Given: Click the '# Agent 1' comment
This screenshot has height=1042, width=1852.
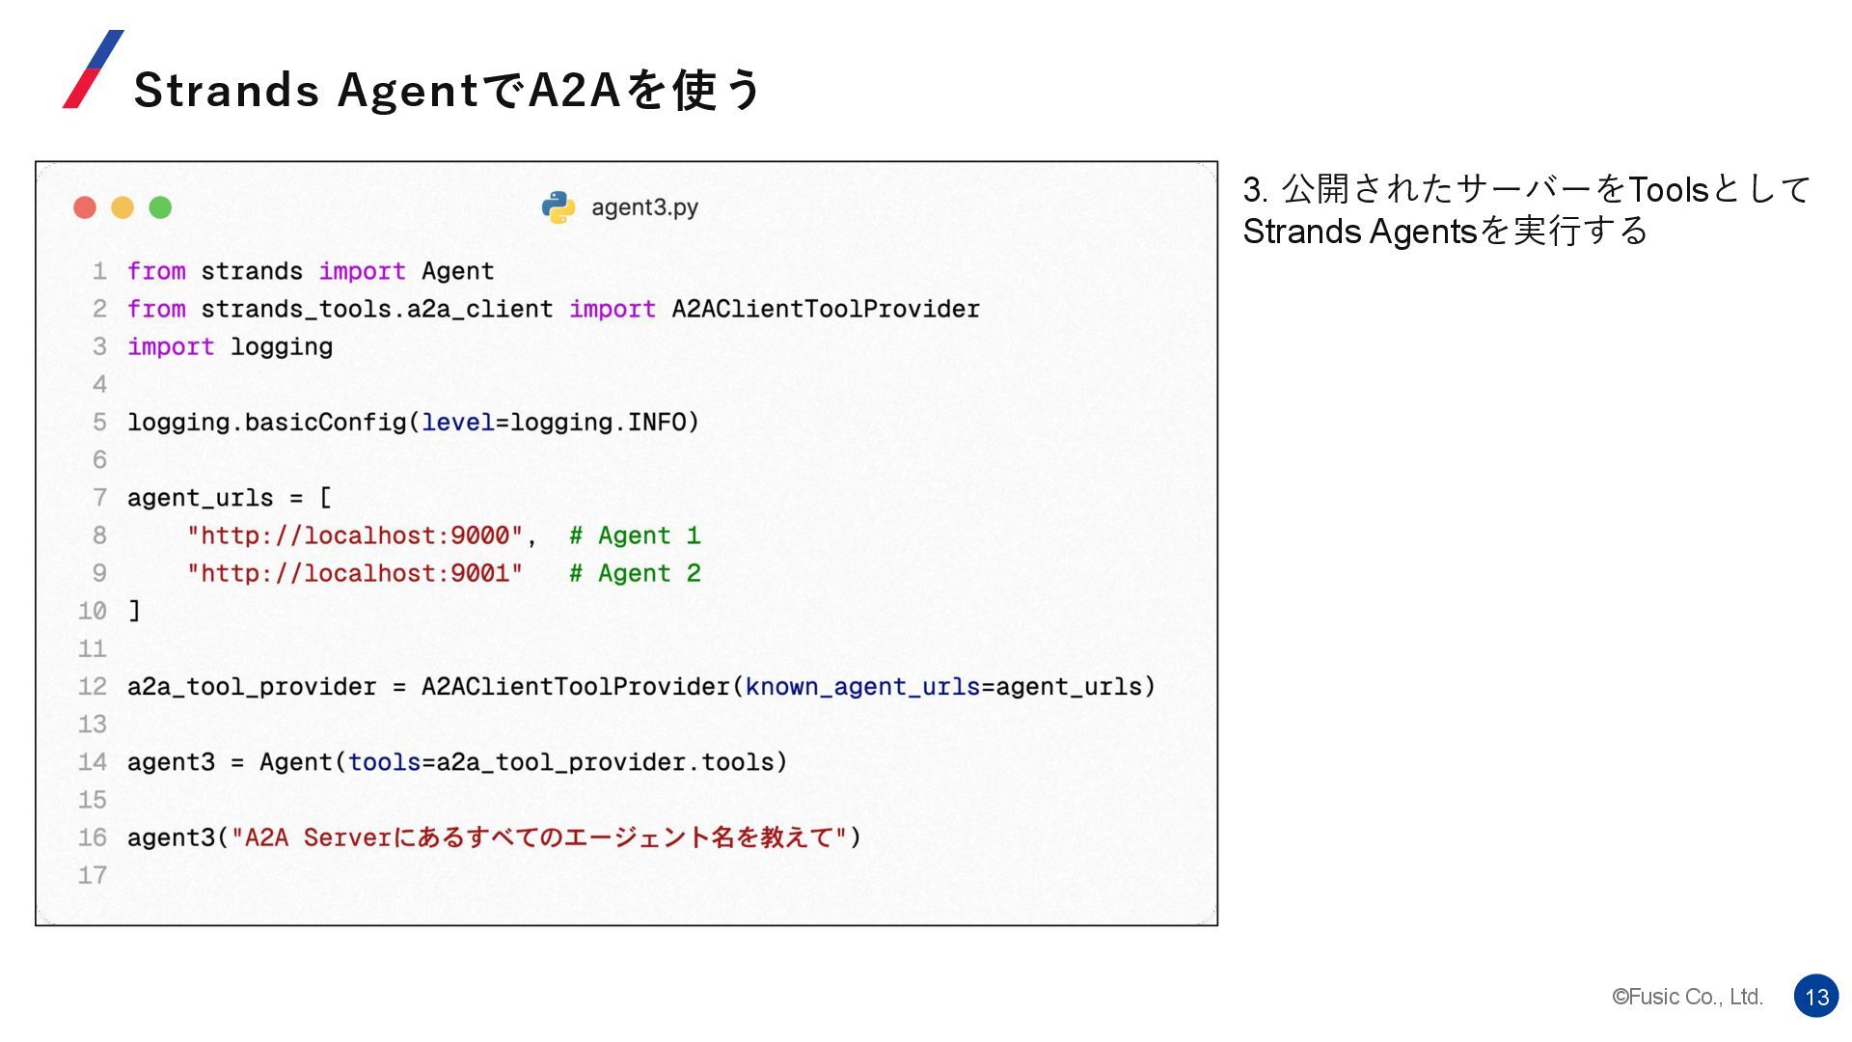Looking at the screenshot, I should pyautogui.click(x=635, y=535).
